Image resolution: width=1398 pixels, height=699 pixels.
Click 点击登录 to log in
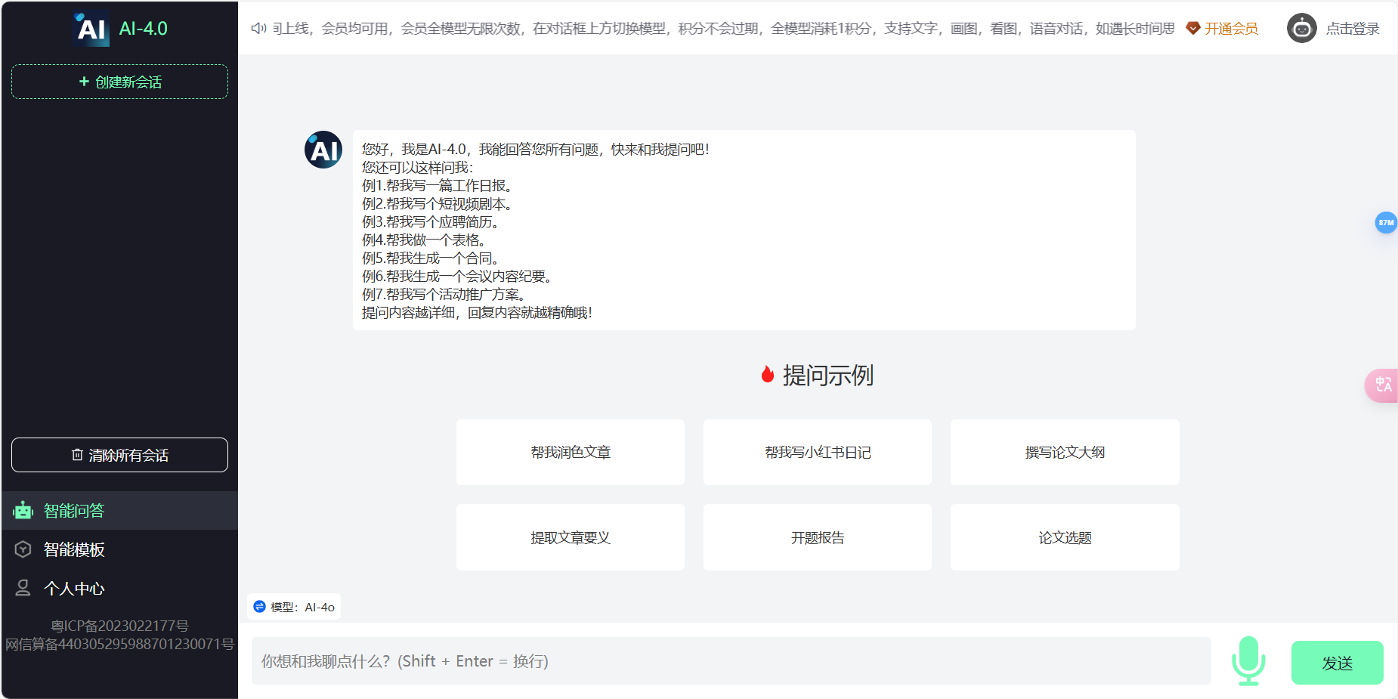pyautogui.click(x=1353, y=28)
